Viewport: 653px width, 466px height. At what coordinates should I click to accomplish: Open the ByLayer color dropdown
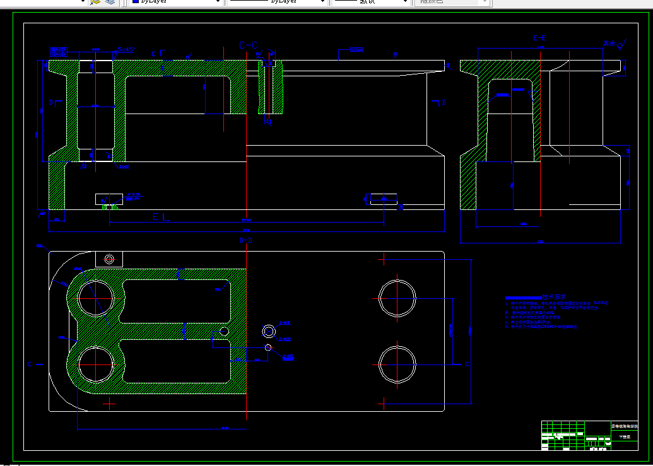pyautogui.click(x=176, y=2)
